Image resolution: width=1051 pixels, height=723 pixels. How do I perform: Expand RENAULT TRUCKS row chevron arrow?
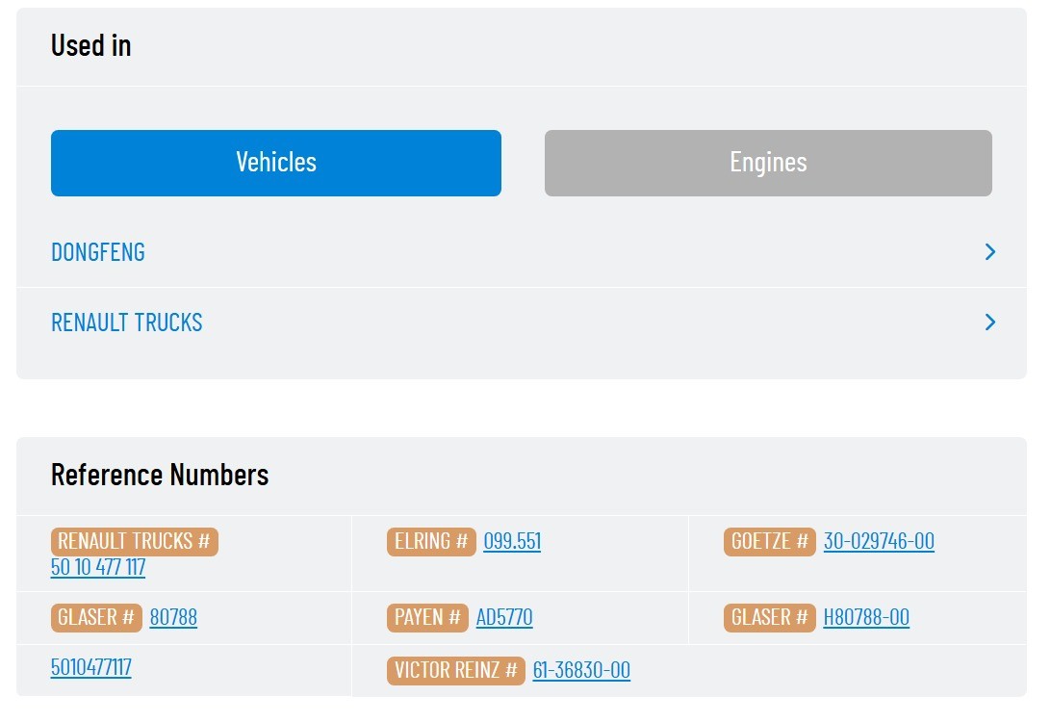pos(990,323)
